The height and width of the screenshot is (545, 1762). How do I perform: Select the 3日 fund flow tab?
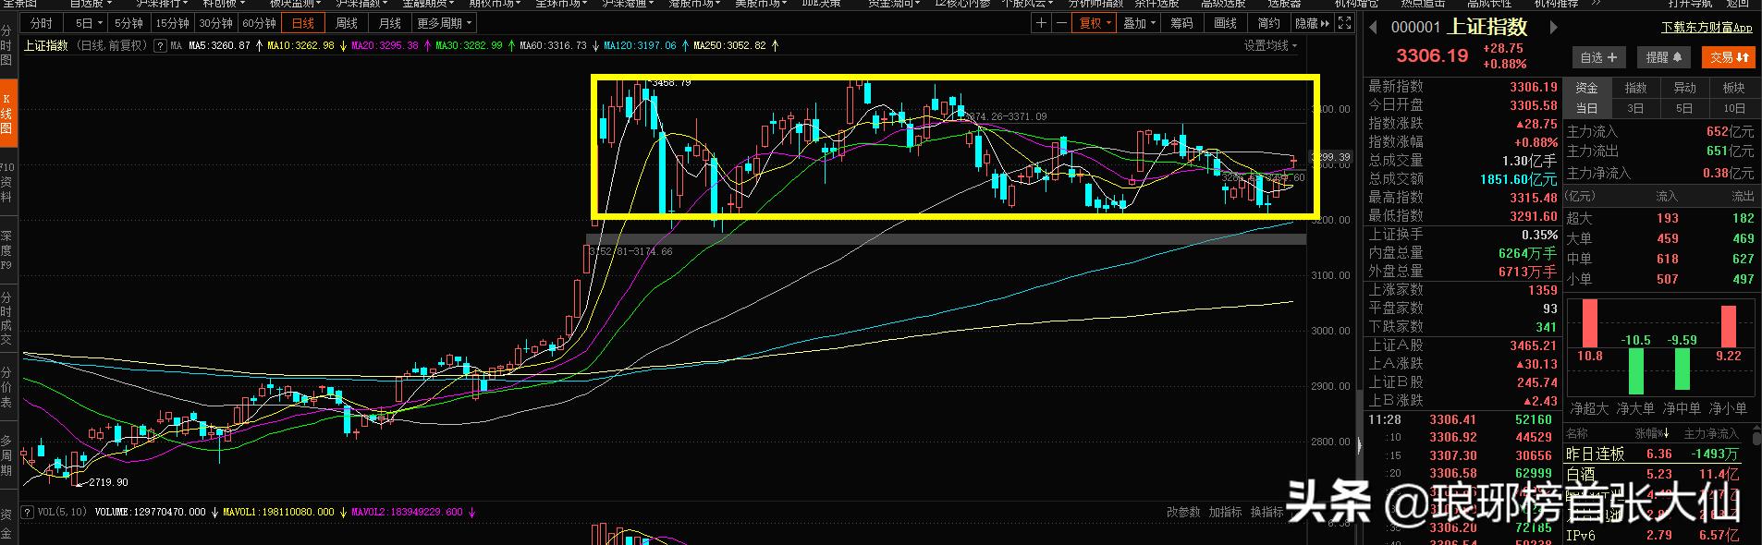1636,108
